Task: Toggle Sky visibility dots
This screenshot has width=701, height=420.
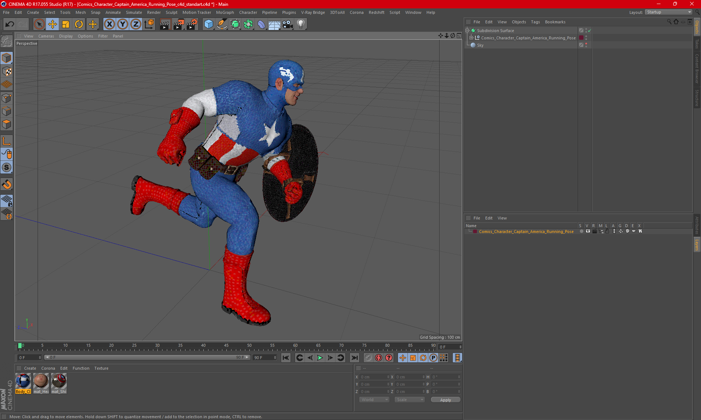Action: coord(586,45)
